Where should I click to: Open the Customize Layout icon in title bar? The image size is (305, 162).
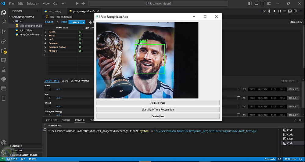coord(269,3)
